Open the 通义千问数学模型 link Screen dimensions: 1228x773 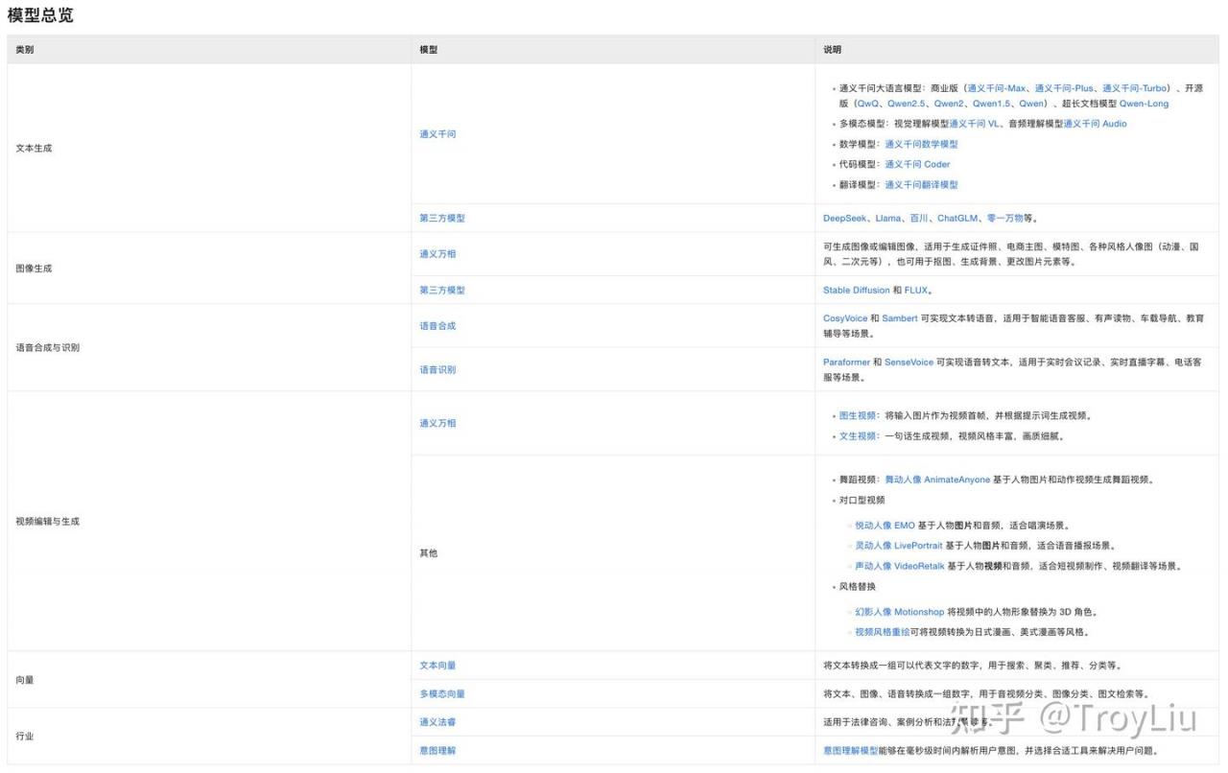(x=921, y=144)
